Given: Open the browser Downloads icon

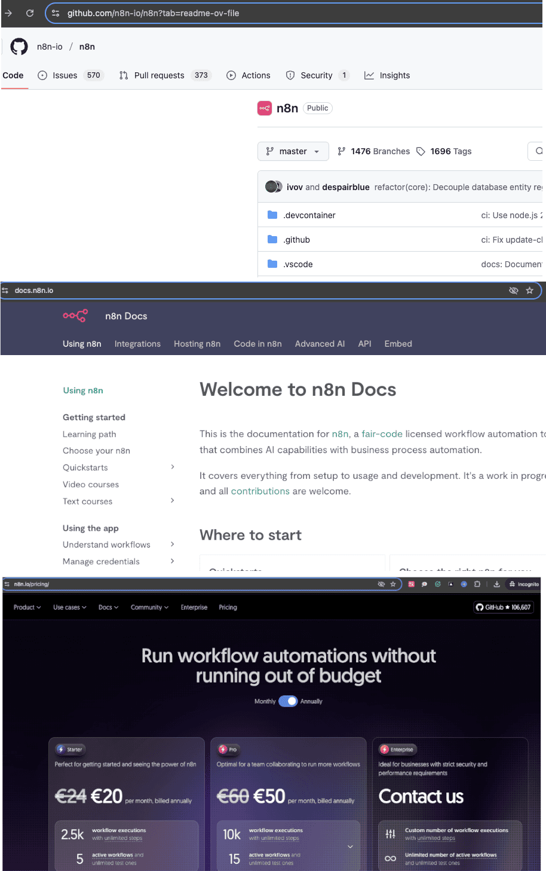Looking at the screenshot, I should pyautogui.click(x=496, y=584).
